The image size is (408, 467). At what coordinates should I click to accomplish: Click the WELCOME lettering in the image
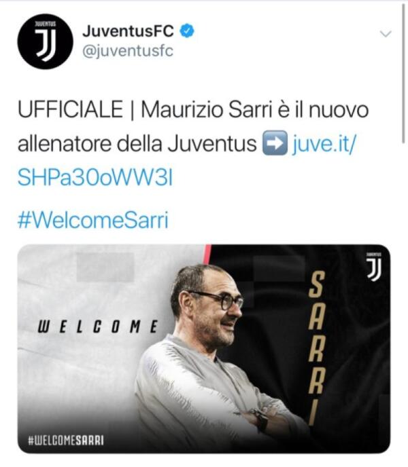98,326
